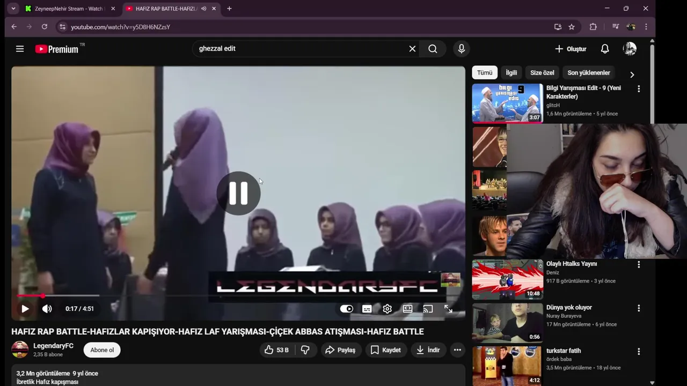This screenshot has height=386, width=687.
Task: Start voice search with microphone icon
Action: 462,49
